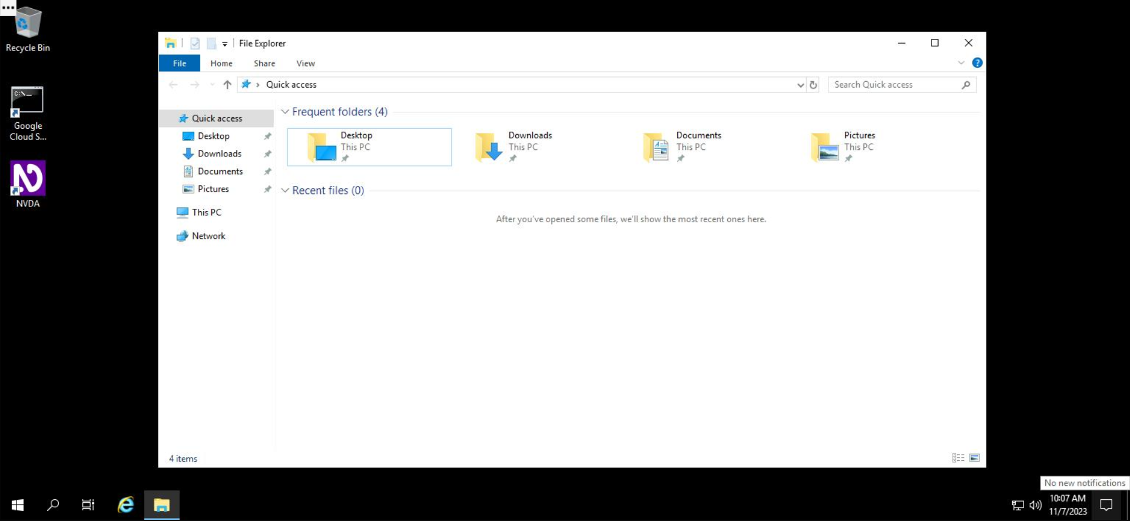Select the Documents frequent folder tile
This screenshot has height=521, width=1130.
tap(705, 147)
